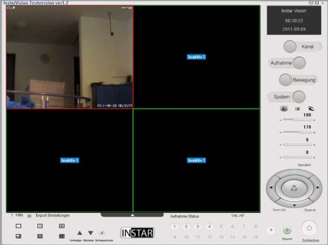Click gear icon beside Export Einstellungen
The image size is (328, 245).
pyautogui.click(x=30, y=216)
